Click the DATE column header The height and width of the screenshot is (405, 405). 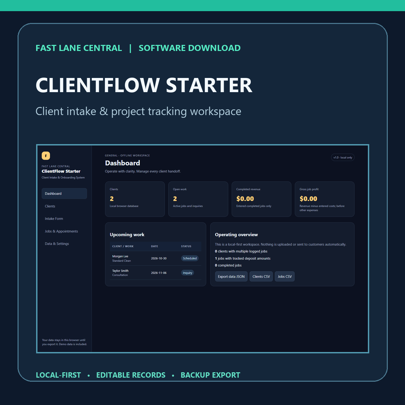click(x=155, y=246)
